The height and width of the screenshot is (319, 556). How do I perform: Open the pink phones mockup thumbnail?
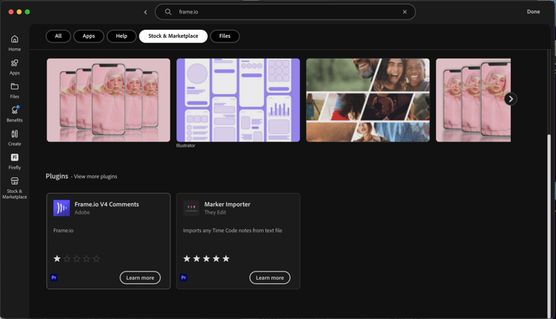pyautogui.click(x=108, y=100)
